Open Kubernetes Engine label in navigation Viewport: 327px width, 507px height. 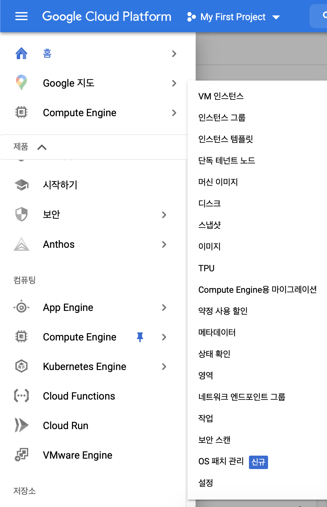(x=85, y=367)
